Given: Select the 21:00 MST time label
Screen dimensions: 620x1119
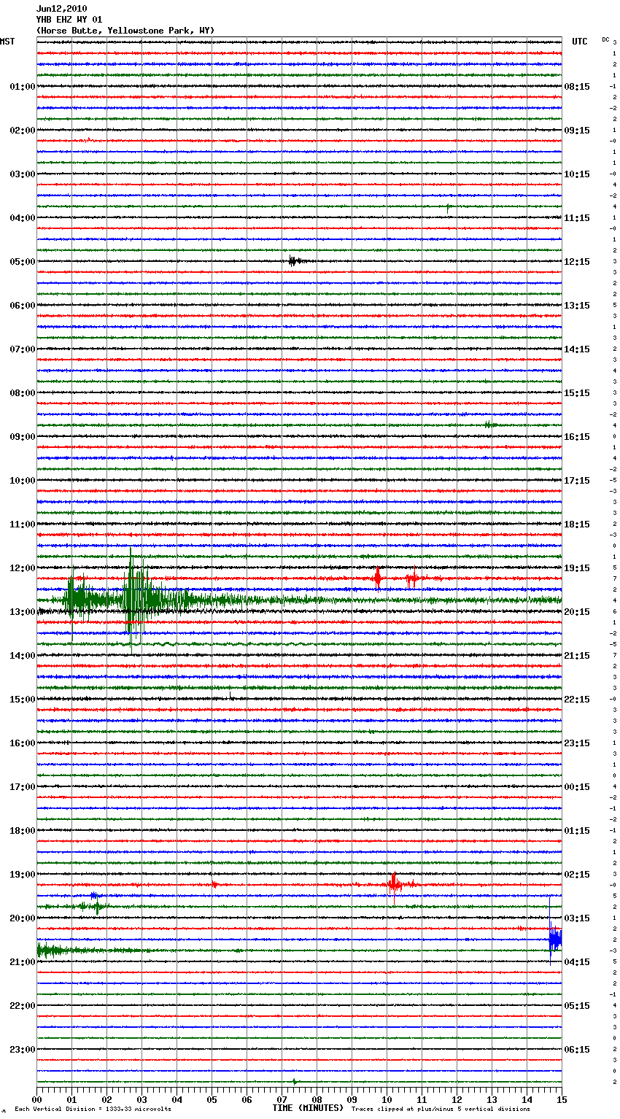Looking at the screenshot, I should (22, 962).
